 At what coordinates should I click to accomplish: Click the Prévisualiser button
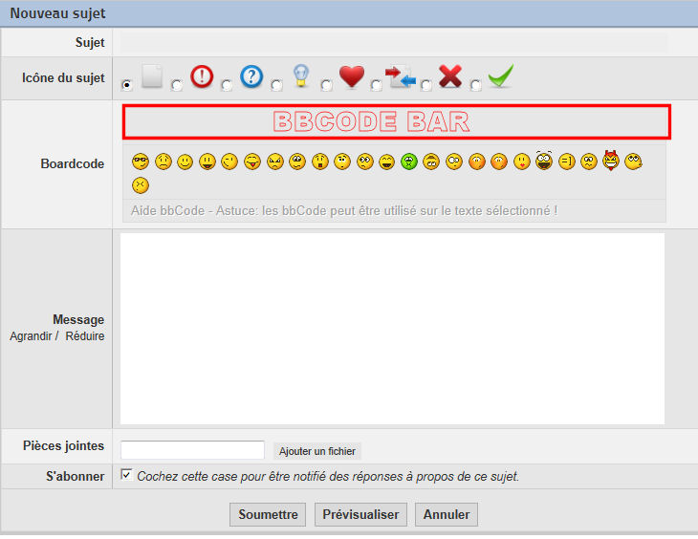coord(360,514)
